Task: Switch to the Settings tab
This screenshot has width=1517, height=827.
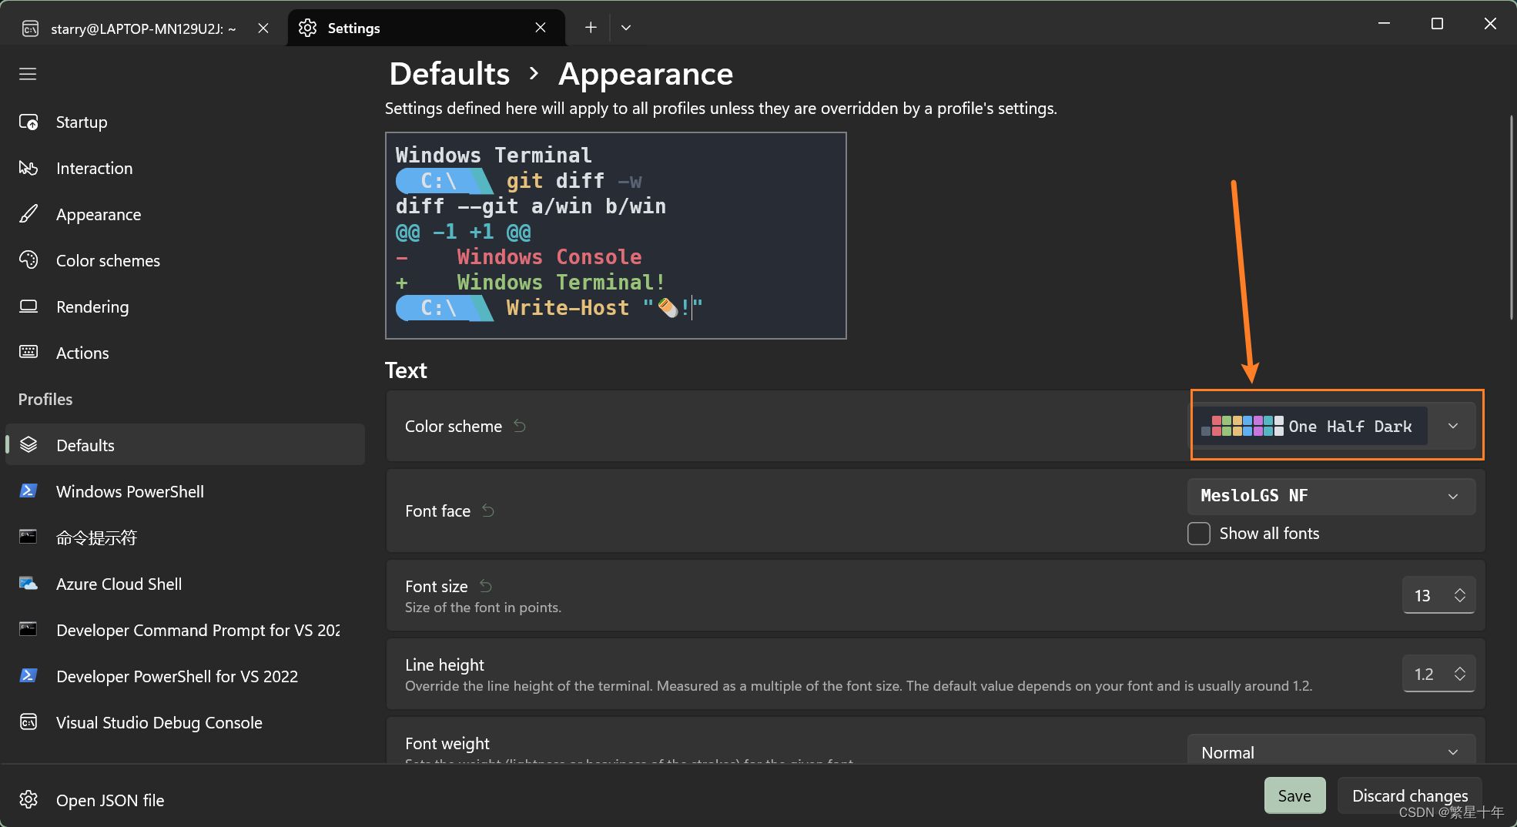Action: click(x=426, y=28)
